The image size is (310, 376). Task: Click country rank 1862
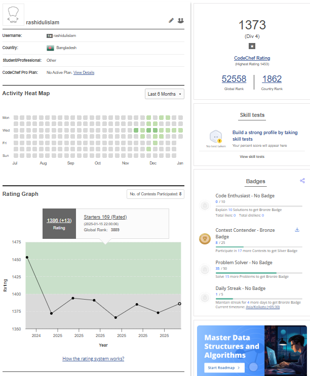click(272, 79)
